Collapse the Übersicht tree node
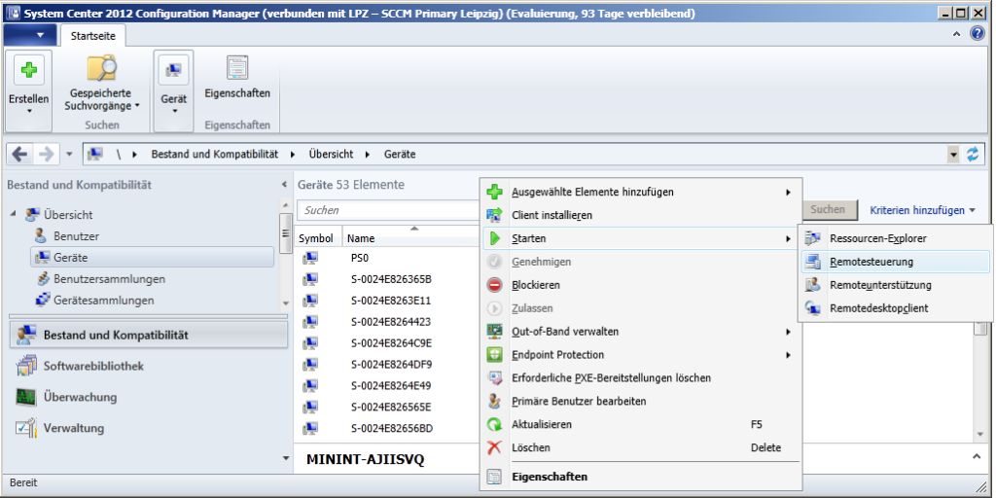The width and height of the screenshot is (996, 498). (x=15, y=215)
